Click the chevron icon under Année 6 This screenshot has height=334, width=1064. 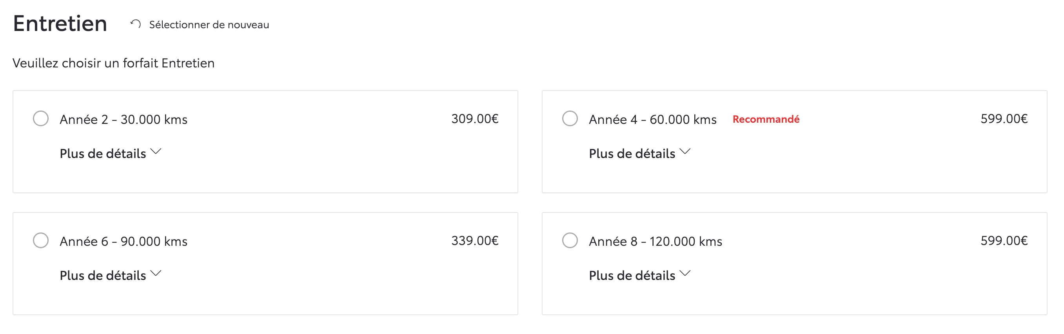pos(156,273)
